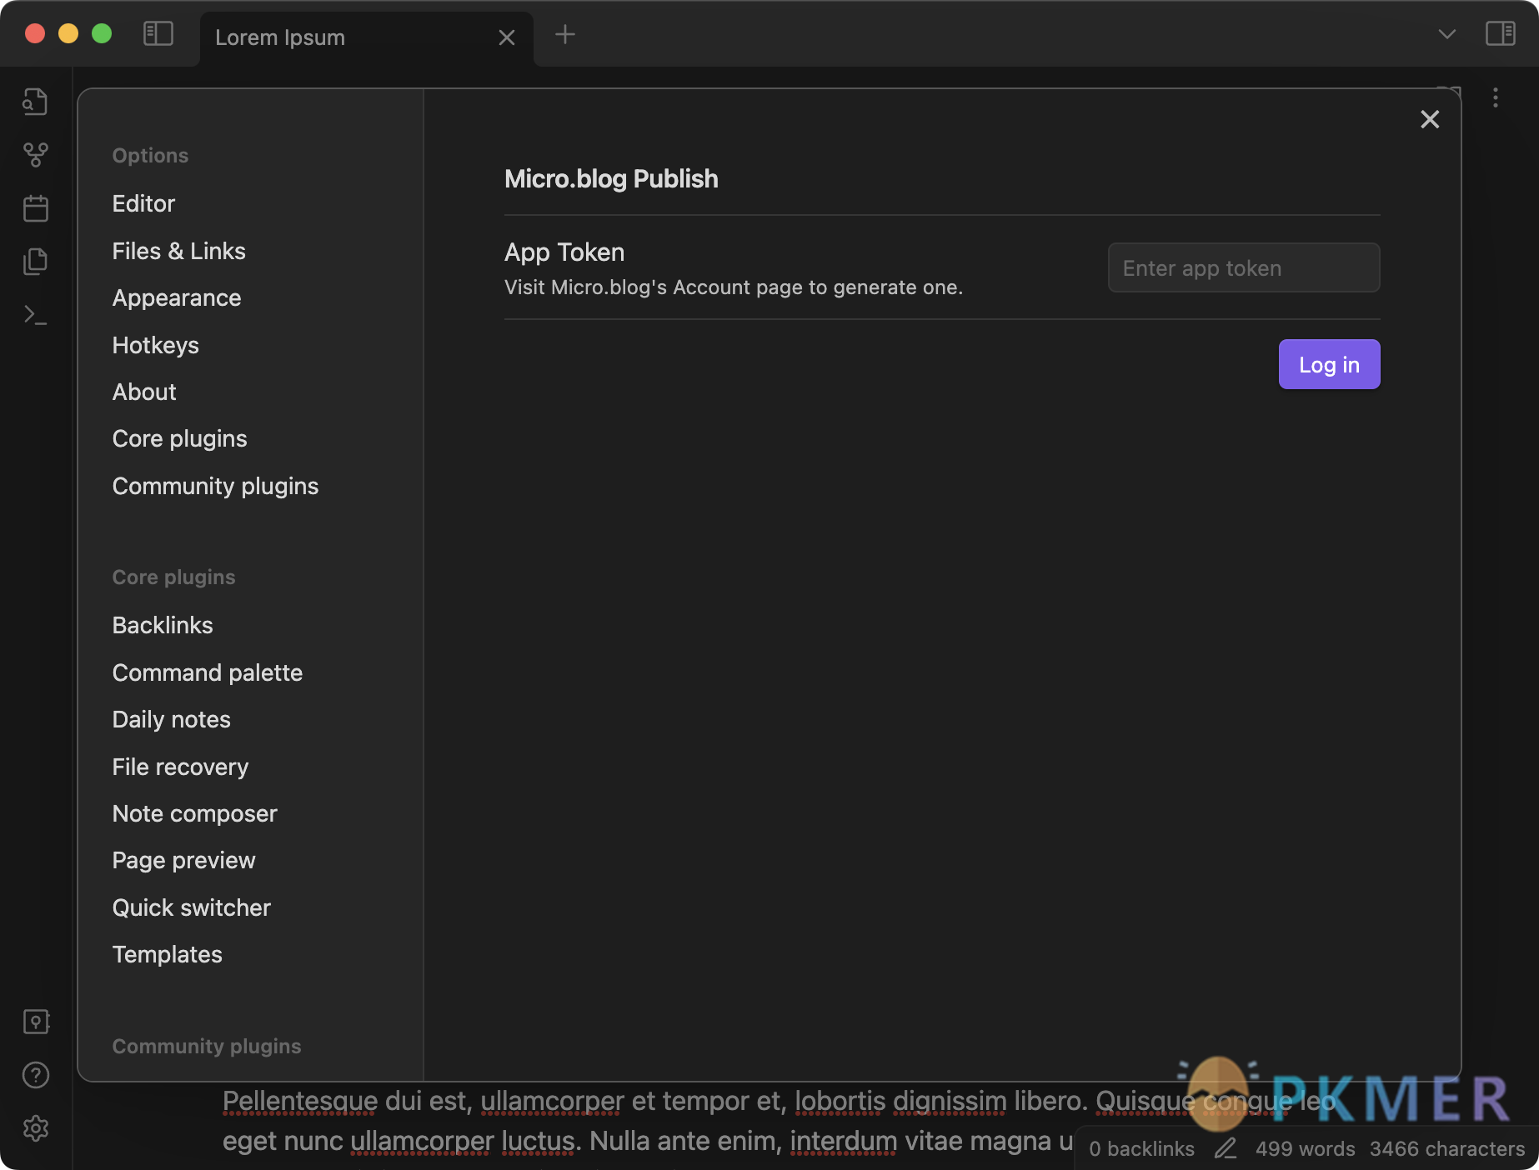Toggle left sidebar icon in title bar

158,33
